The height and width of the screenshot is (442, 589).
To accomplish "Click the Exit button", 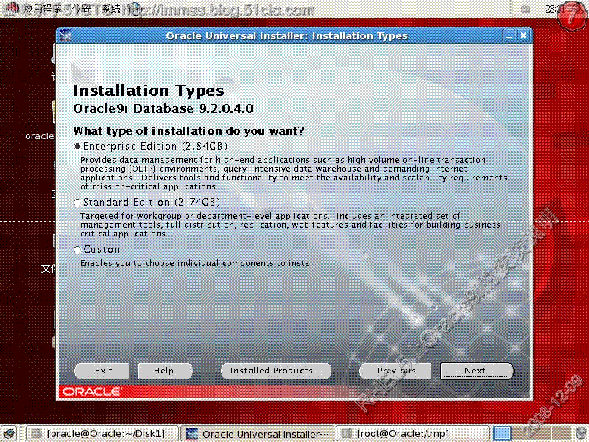I will coord(102,371).
